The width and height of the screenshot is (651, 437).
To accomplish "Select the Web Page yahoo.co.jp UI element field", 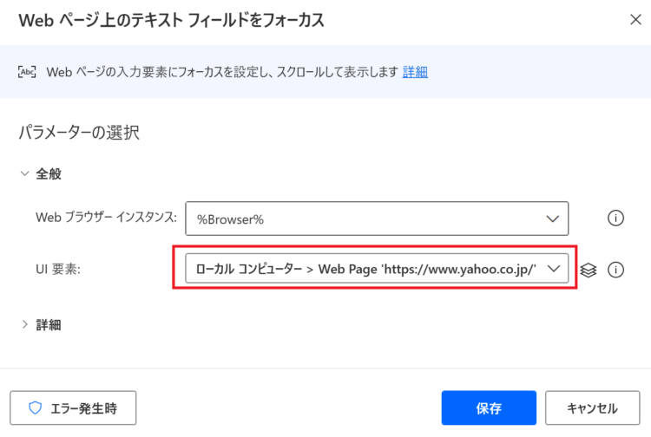I will pos(377,269).
